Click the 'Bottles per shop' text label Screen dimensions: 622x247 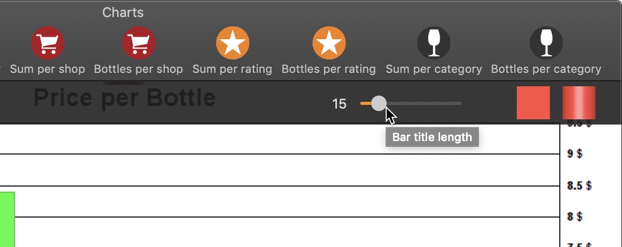point(138,69)
